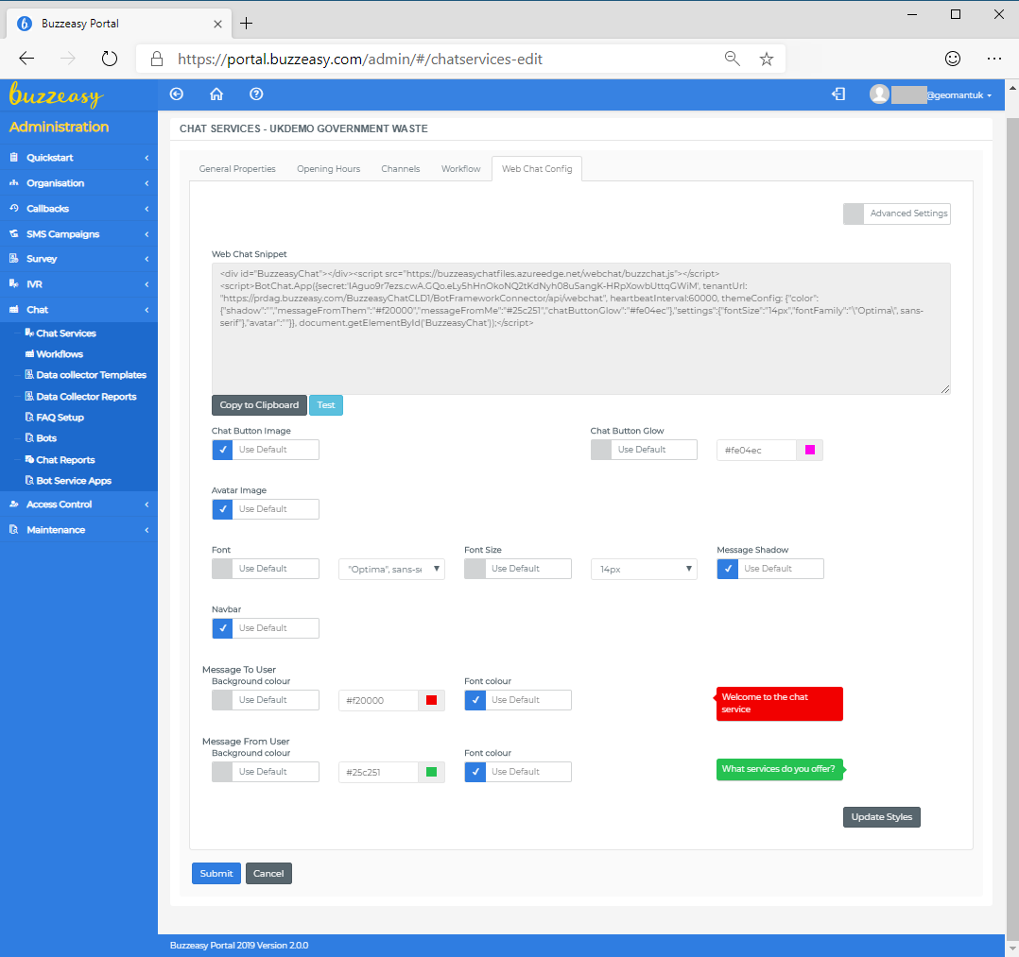Add this page to favorites star
The image size is (1019, 957).
(767, 60)
